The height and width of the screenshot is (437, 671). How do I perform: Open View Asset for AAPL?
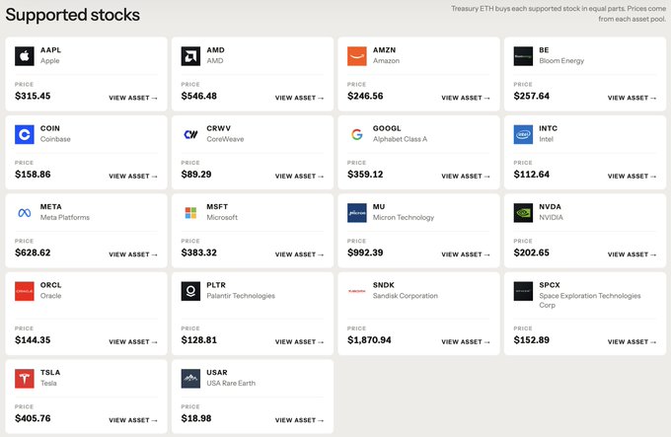pos(133,98)
